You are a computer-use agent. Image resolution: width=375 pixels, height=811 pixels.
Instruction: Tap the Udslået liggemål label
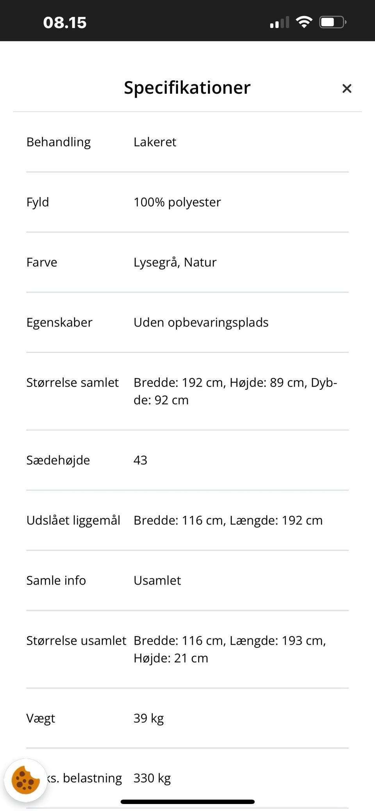click(73, 520)
